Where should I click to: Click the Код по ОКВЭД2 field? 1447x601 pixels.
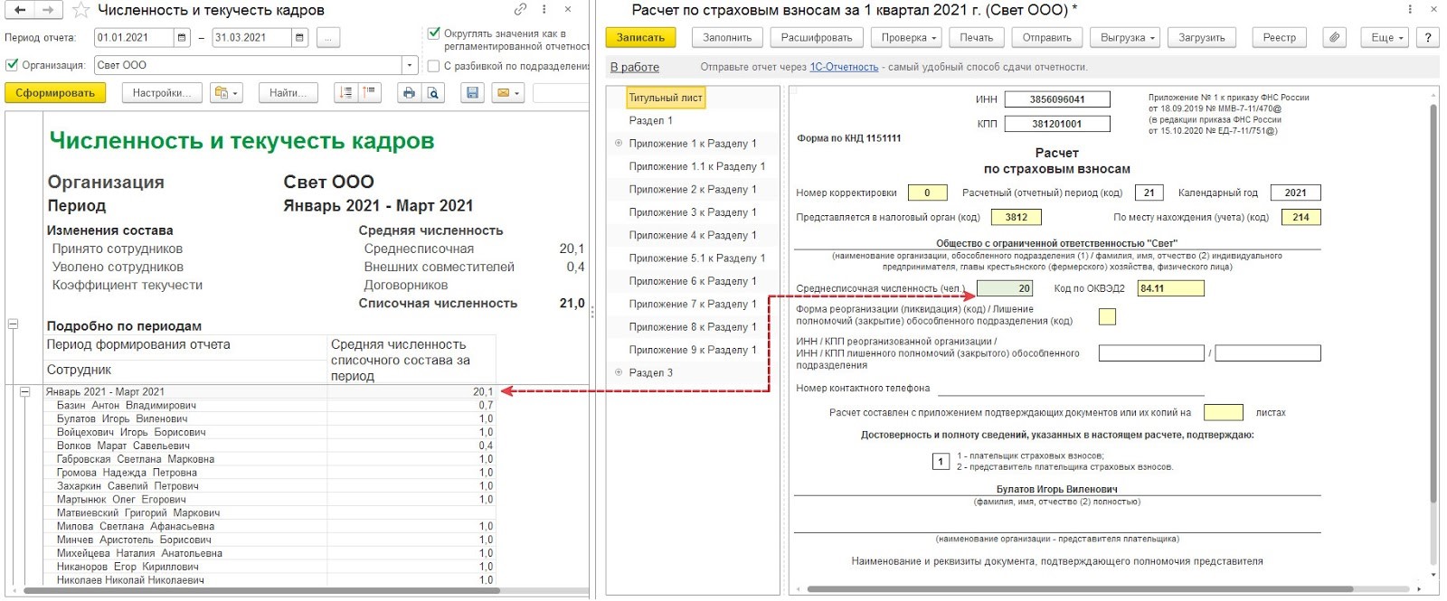[x=1170, y=288]
